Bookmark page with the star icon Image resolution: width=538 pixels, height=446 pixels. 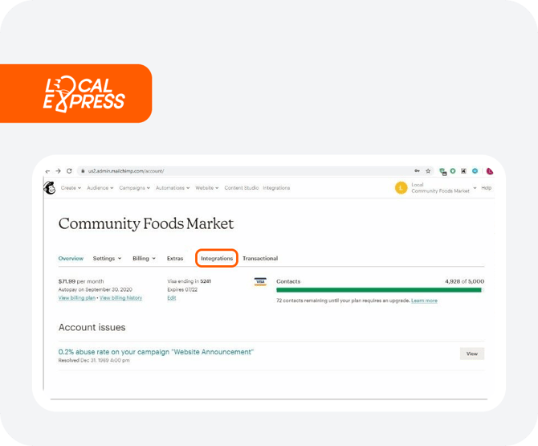(x=428, y=171)
